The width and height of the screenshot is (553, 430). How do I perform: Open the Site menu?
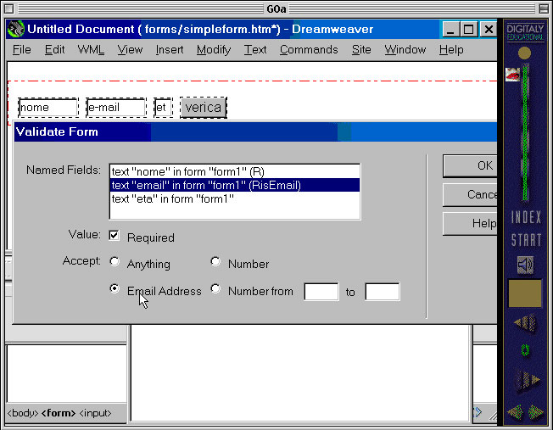(x=361, y=50)
